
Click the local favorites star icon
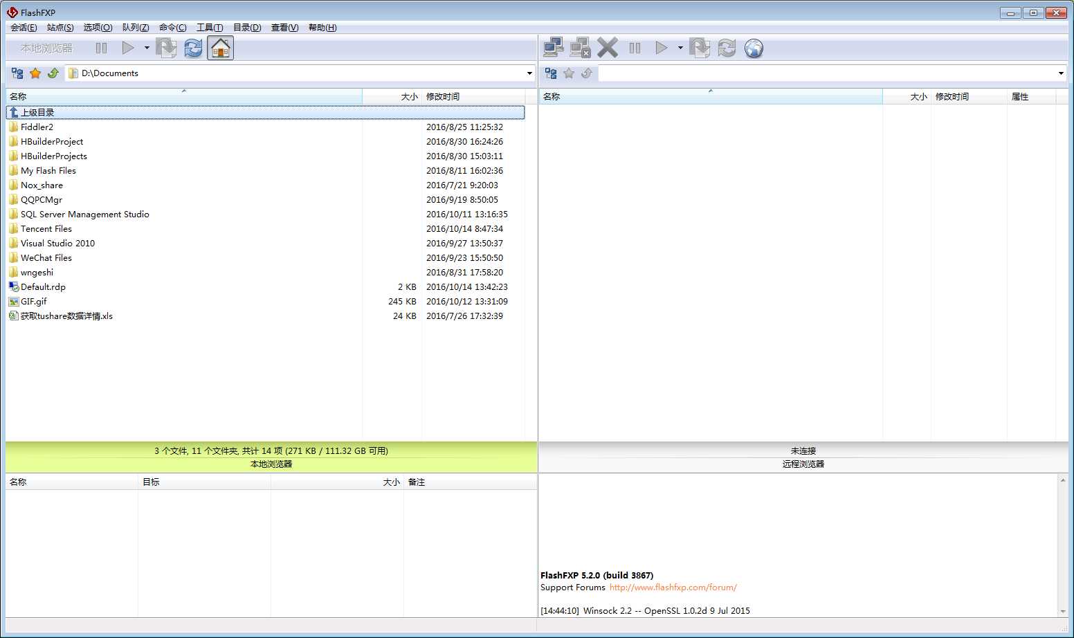tap(35, 73)
